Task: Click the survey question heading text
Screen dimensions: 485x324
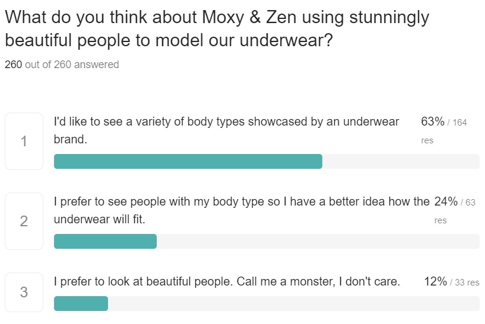Action: coord(217,28)
